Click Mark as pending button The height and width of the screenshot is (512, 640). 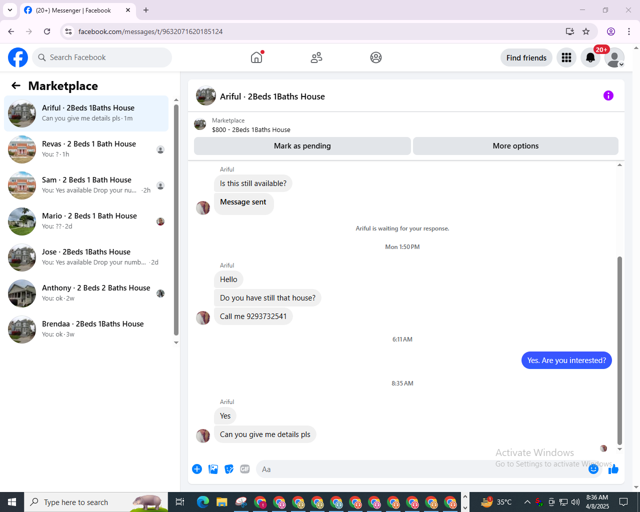pyautogui.click(x=302, y=146)
